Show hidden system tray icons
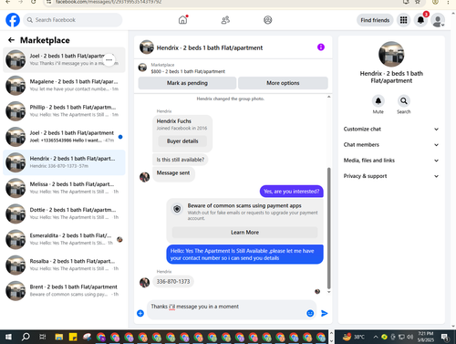This screenshot has width=456, height=344. tap(376, 337)
